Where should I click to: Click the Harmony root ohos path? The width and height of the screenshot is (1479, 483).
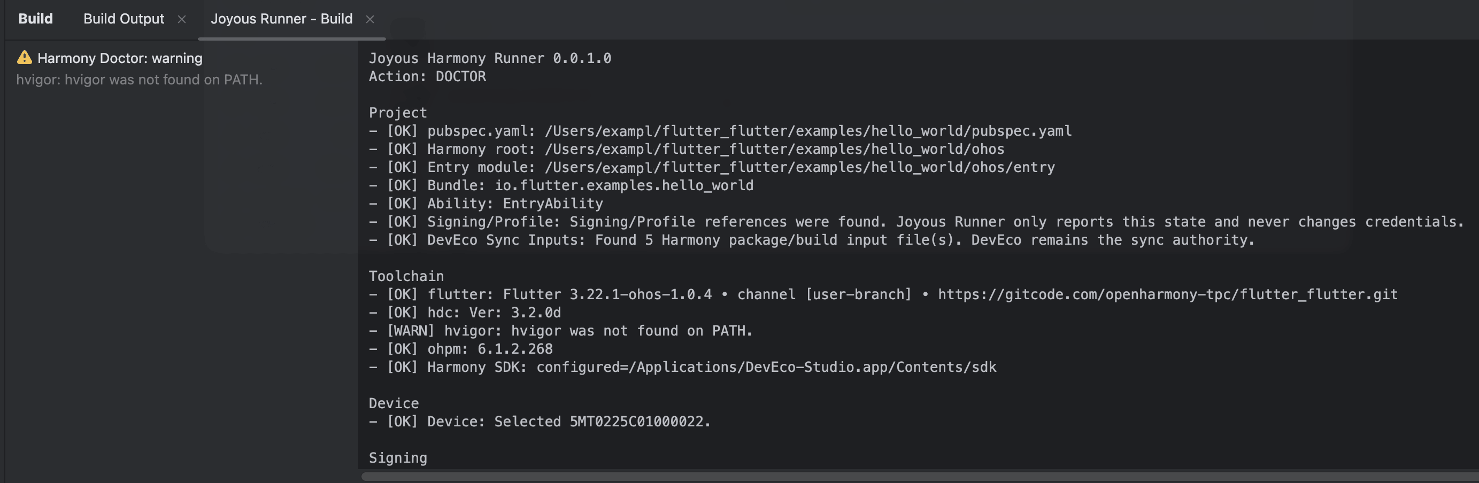click(774, 149)
